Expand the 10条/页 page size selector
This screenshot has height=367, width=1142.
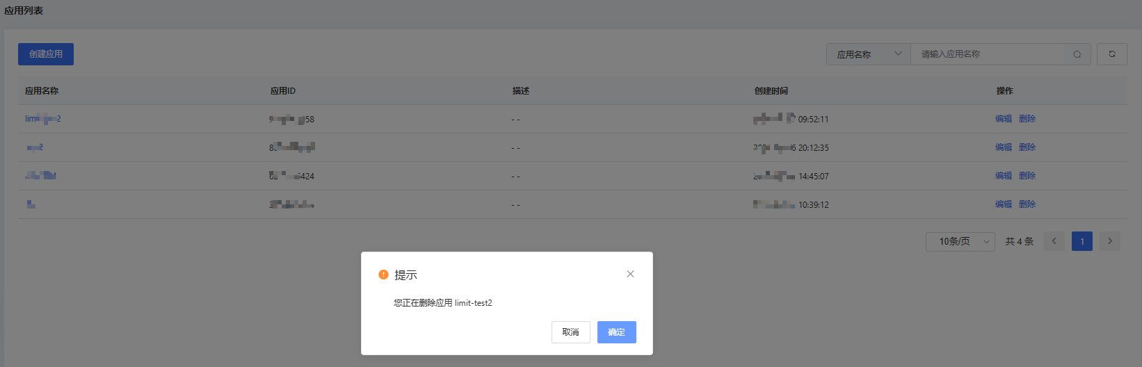click(960, 241)
